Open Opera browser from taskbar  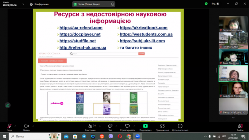(120, 136)
